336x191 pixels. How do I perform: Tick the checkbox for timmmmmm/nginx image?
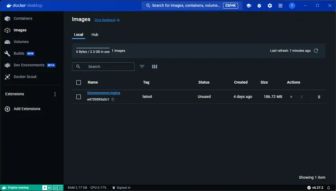tap(79, 97)
